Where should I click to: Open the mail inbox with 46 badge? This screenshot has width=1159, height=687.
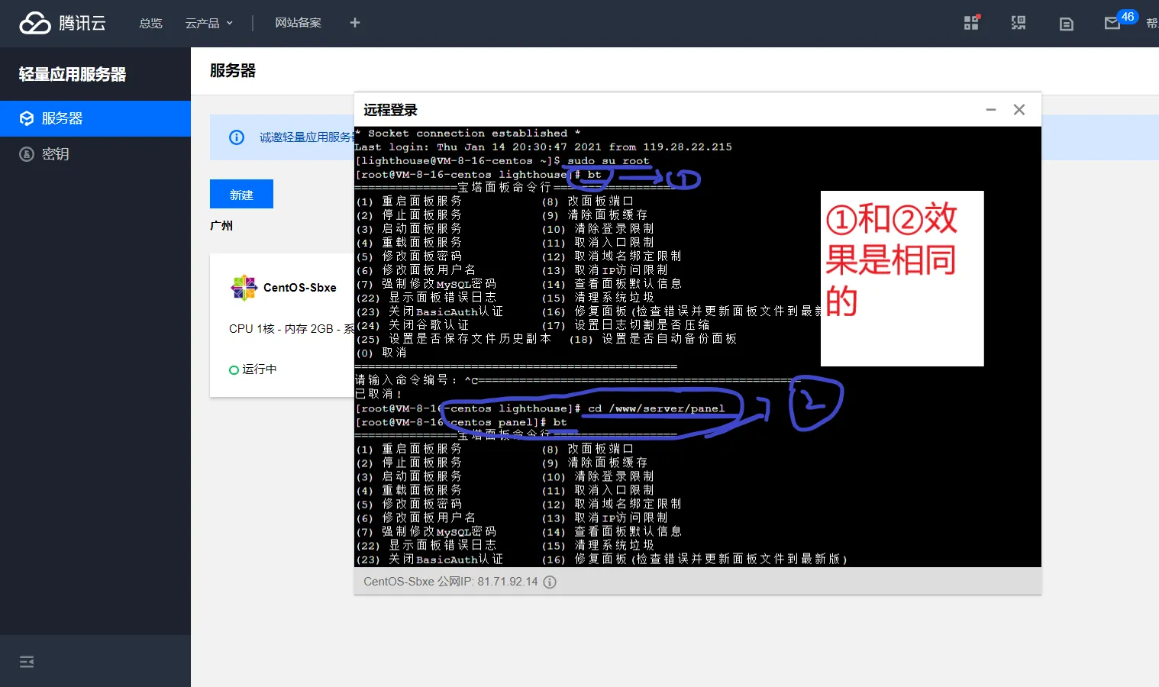point(1112,23)
